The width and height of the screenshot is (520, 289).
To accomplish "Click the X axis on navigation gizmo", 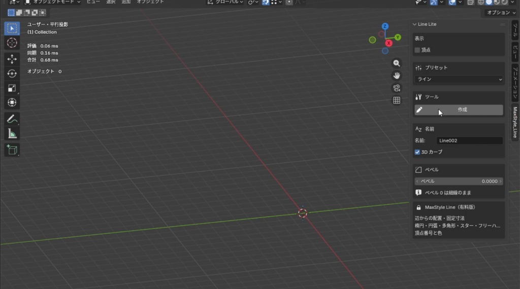I will (388, 43).
